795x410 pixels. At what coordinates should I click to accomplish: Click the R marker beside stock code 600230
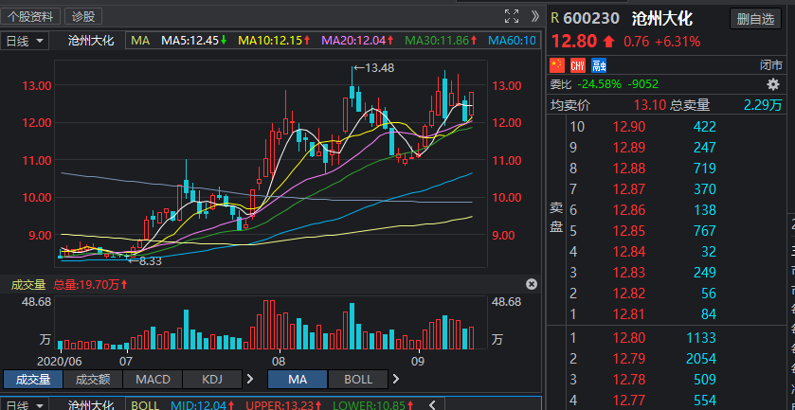[x=554, y=18]
